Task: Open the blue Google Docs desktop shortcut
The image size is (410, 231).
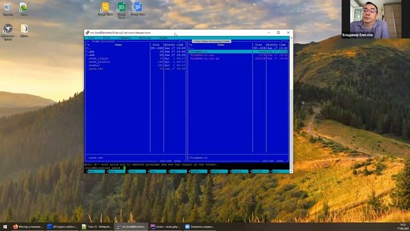Action: (138, 9)
